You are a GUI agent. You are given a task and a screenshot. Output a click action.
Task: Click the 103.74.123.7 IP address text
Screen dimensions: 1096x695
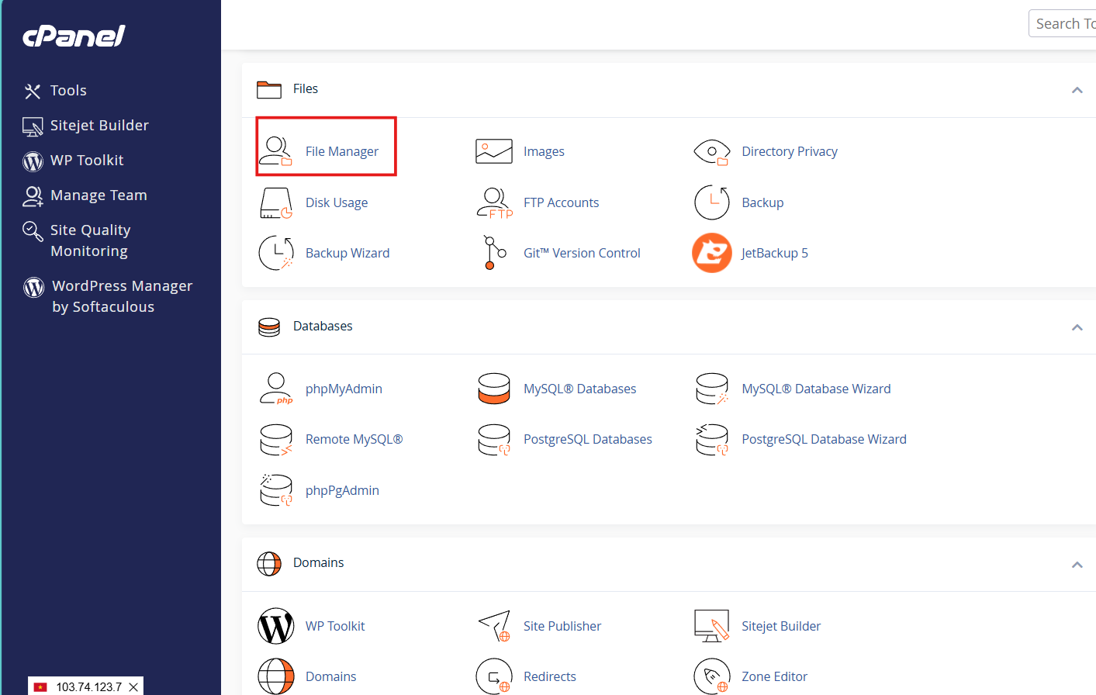(88, 686)
